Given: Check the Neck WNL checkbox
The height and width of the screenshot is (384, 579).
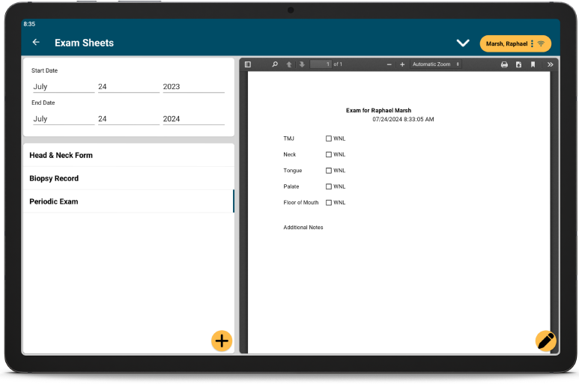Looking at the screenshot, I should pos(328,155).
